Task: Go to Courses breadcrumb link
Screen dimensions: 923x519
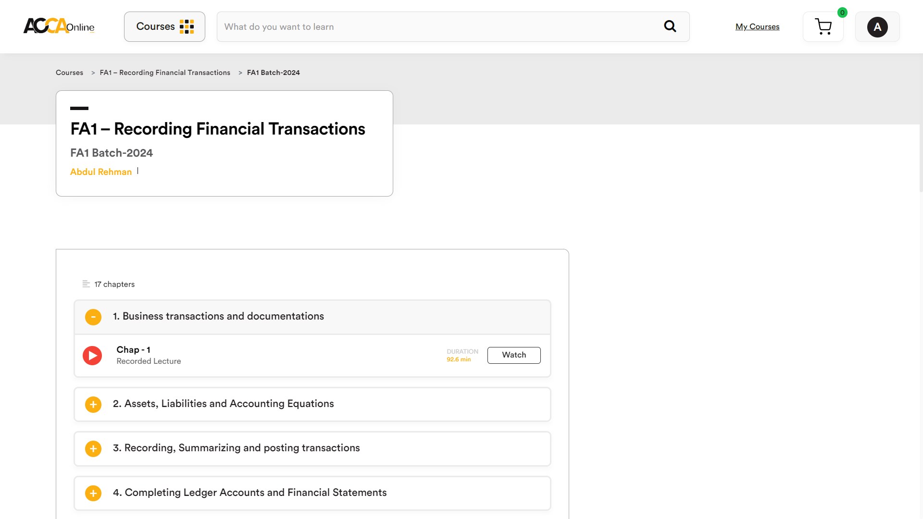Action: (69, 73)
